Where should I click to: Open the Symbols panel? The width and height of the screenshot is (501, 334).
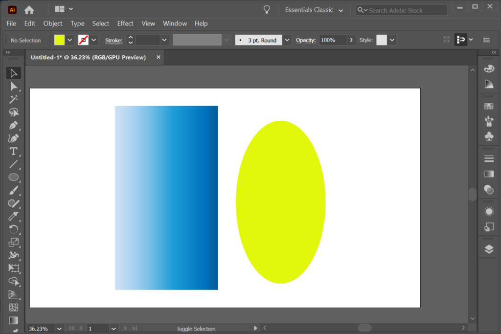(488, 136)
